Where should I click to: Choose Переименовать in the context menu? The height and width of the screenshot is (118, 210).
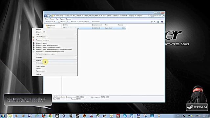point(40,71)
